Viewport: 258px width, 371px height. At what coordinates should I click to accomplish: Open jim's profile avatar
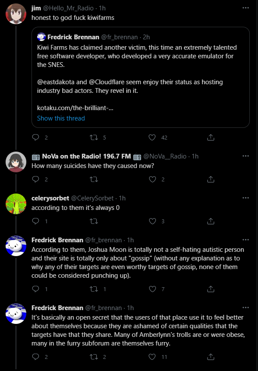[16, 14]
